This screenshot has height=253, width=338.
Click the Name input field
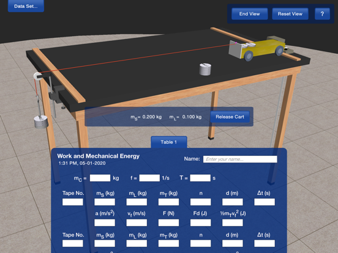(240, 159)
